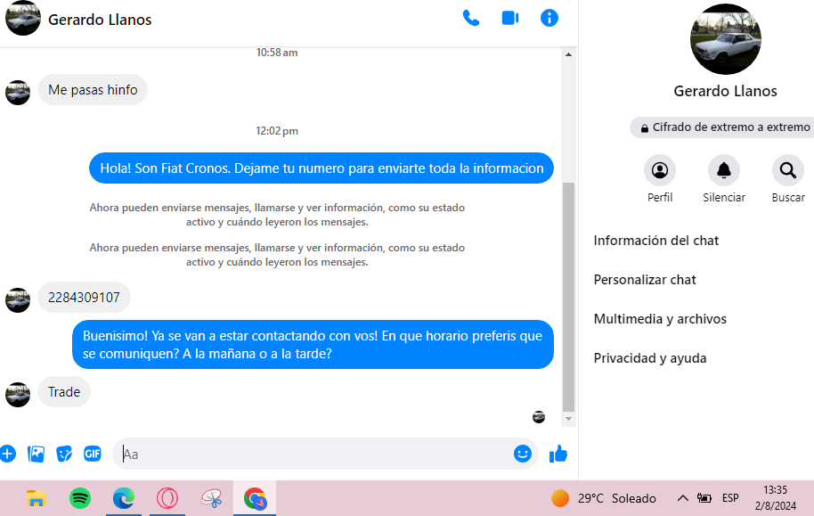814x516 pixels.
Task: Start a video call in chat header
Action: (x=510, y=19)
